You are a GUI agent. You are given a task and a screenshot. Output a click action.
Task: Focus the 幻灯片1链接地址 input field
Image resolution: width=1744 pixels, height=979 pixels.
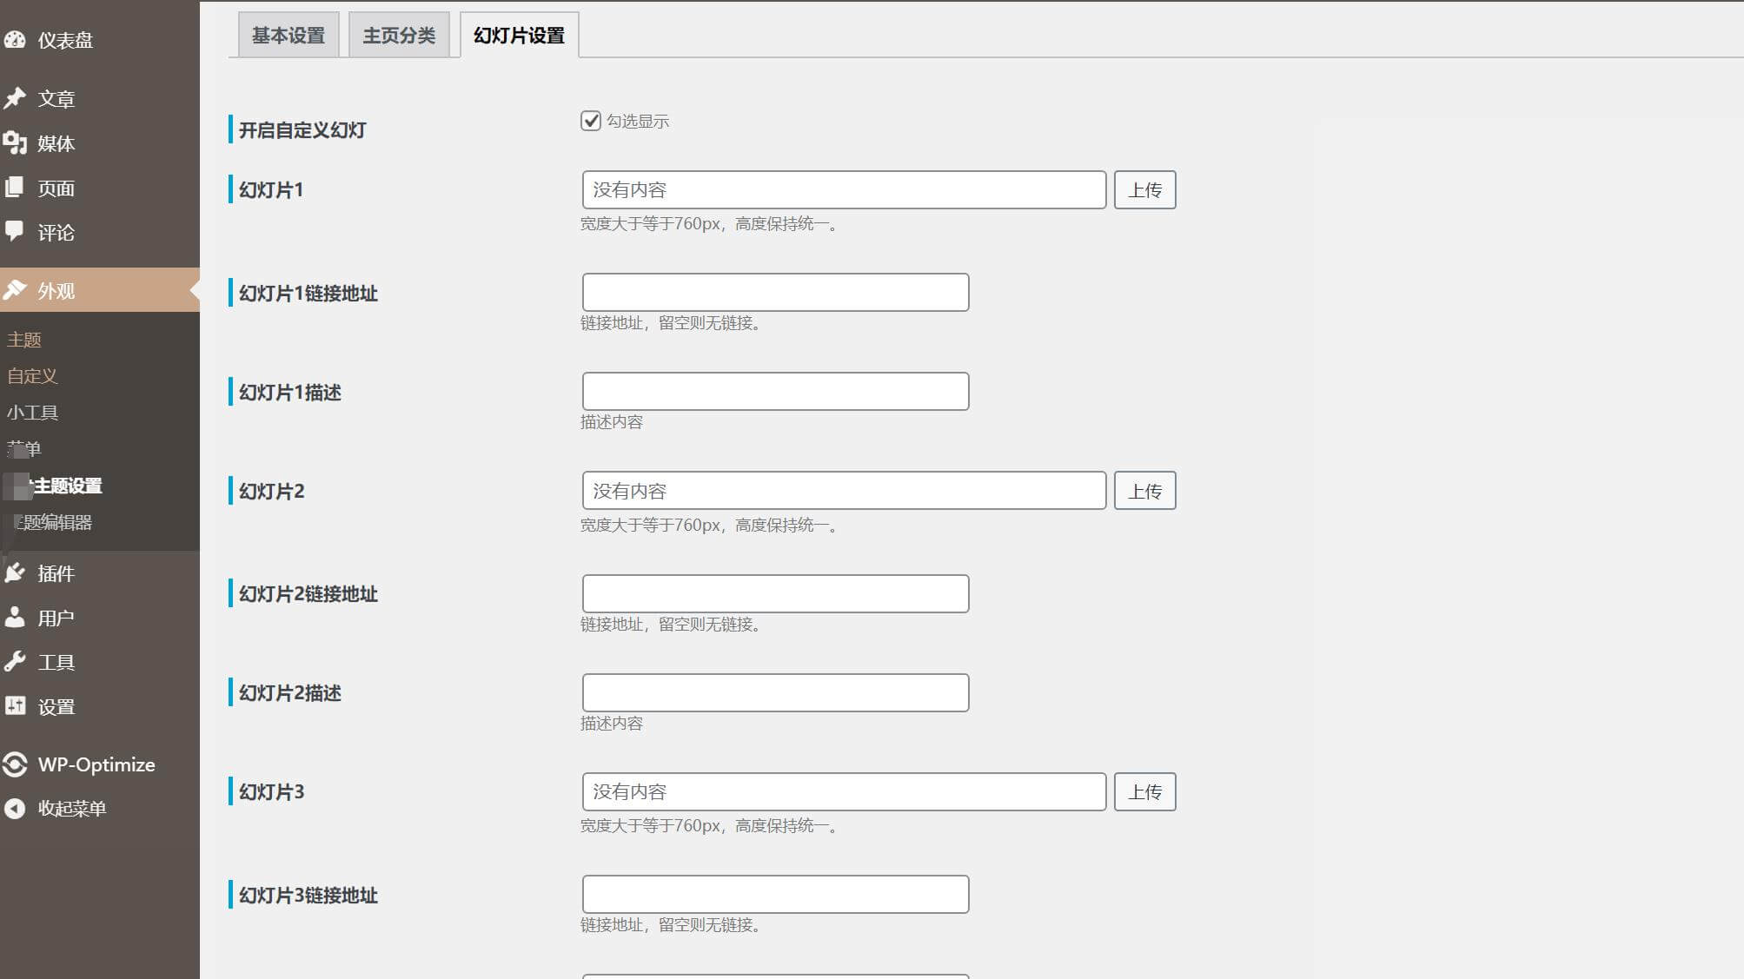[775, 293]
